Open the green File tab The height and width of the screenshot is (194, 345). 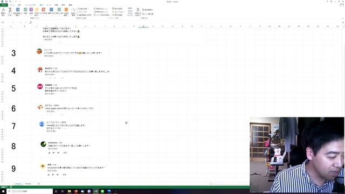click(x=4, y=5)
